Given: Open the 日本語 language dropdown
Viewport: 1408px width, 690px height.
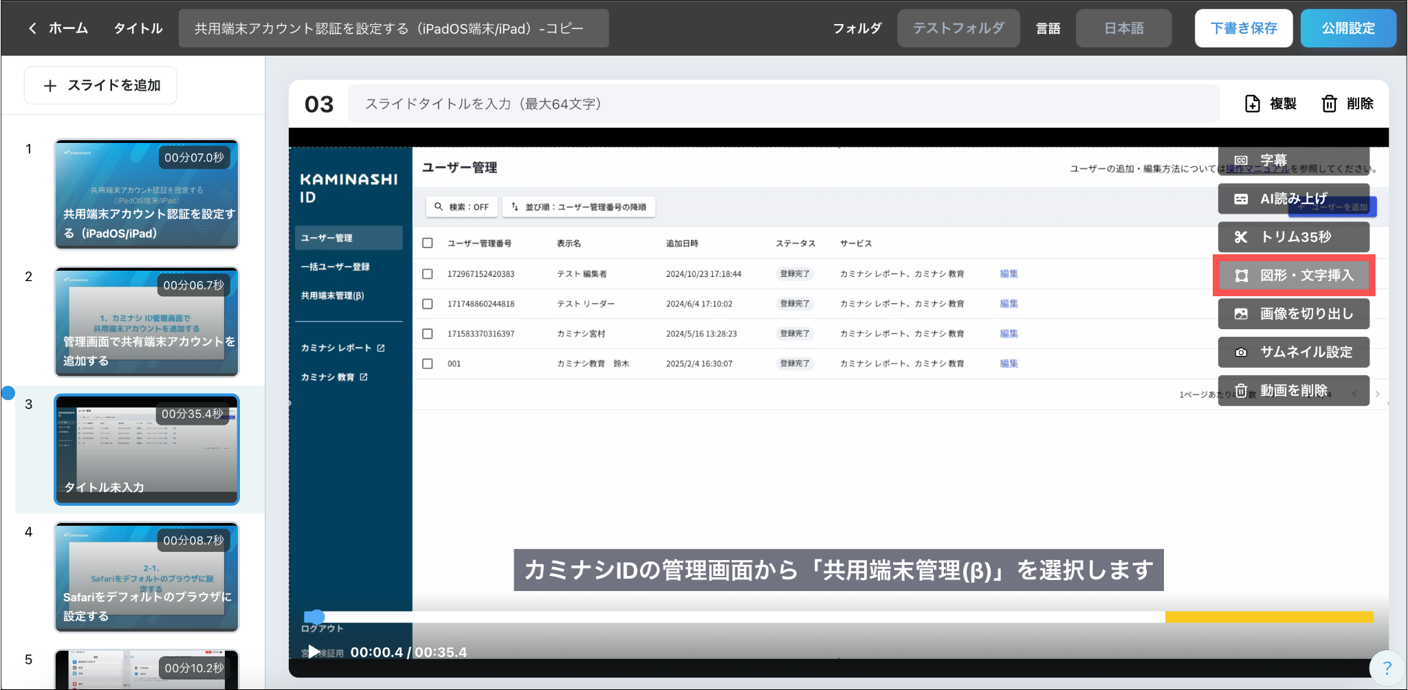Looking at the screenshot, I should pos(1123,28).
